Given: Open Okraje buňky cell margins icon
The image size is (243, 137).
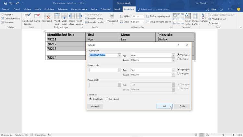Looking at the screenshot, I should tap(195, 16).
